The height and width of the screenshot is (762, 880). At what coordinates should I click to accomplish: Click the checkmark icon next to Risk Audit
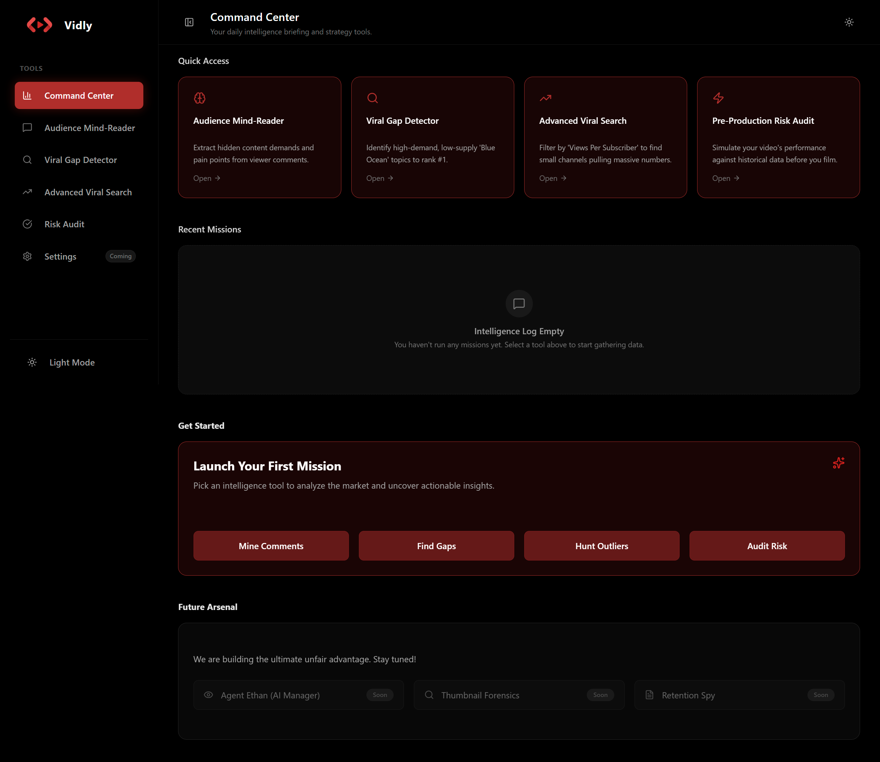(x=27, y=224)
